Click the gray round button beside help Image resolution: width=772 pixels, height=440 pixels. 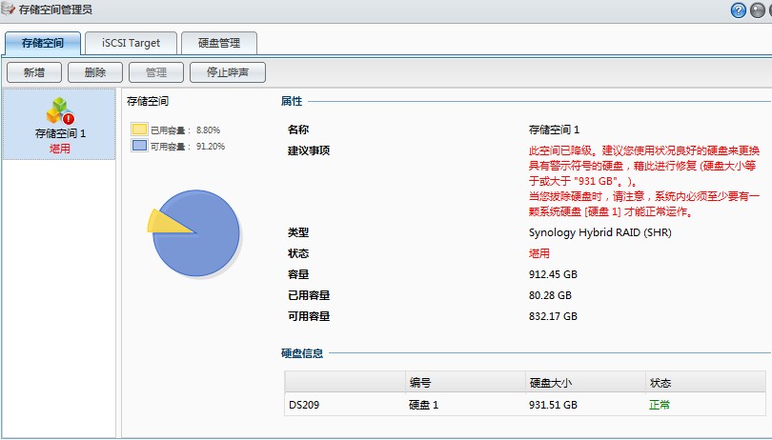757,10
